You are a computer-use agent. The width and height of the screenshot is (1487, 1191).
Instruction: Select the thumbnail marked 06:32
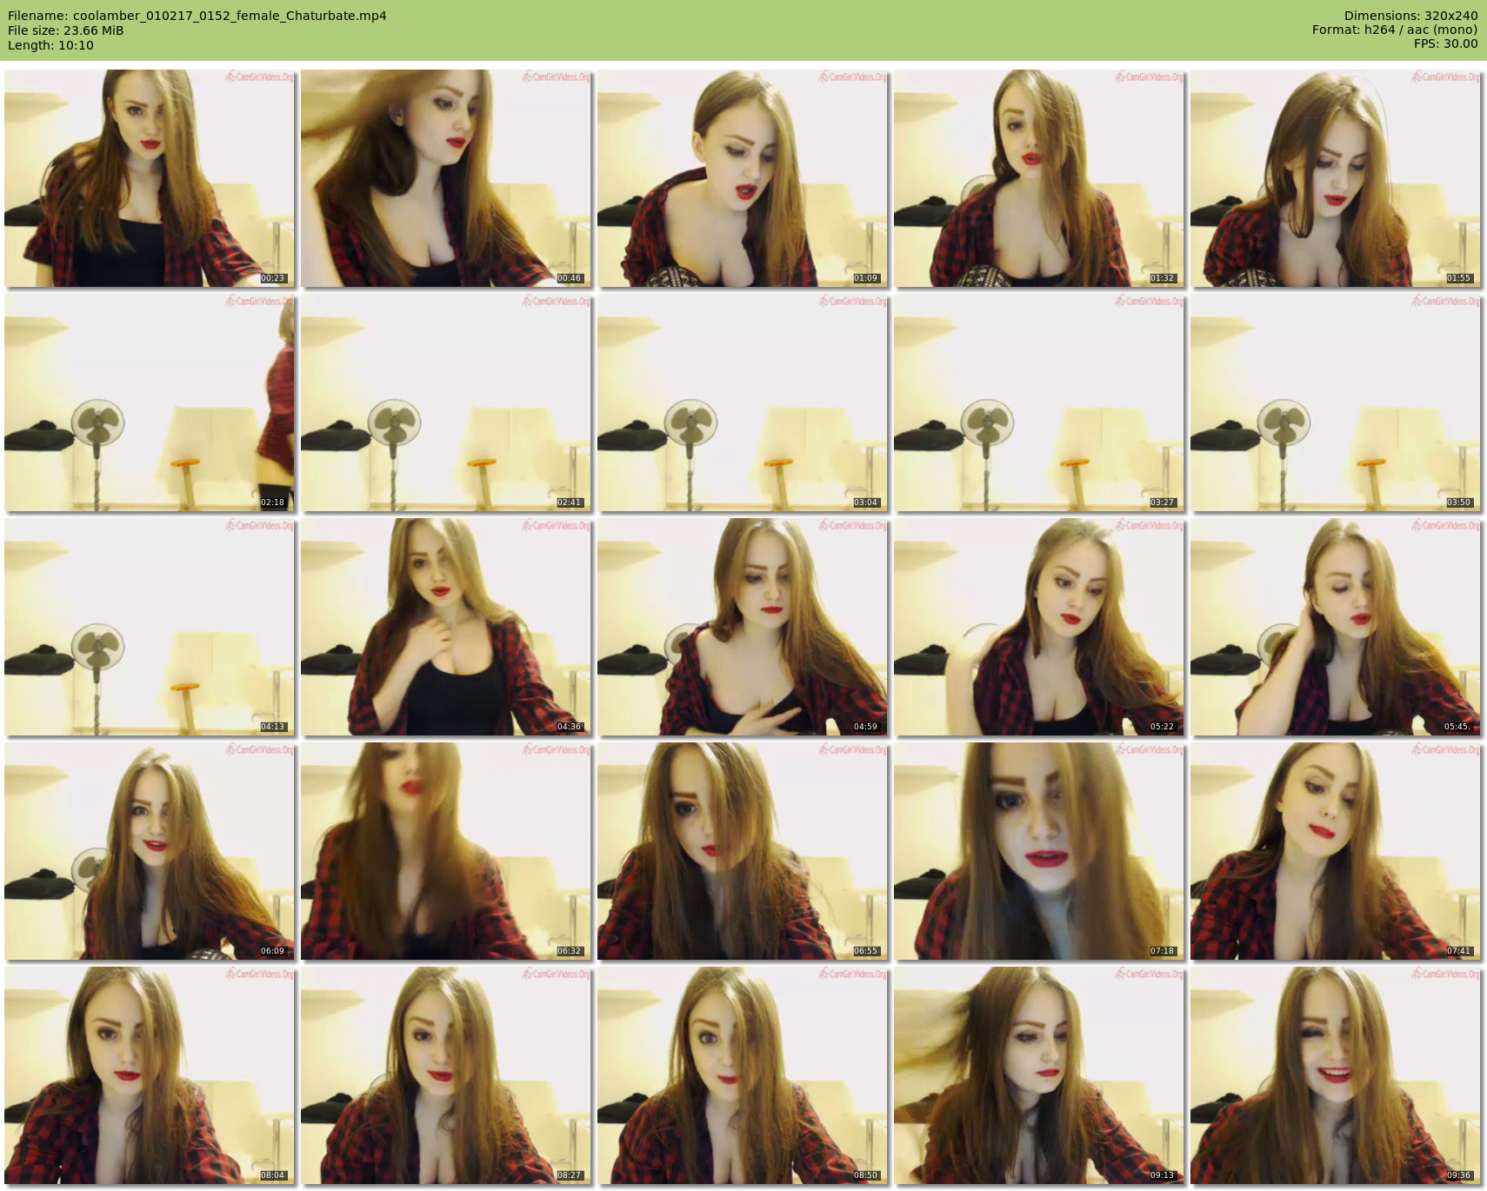tap(446, 851)
